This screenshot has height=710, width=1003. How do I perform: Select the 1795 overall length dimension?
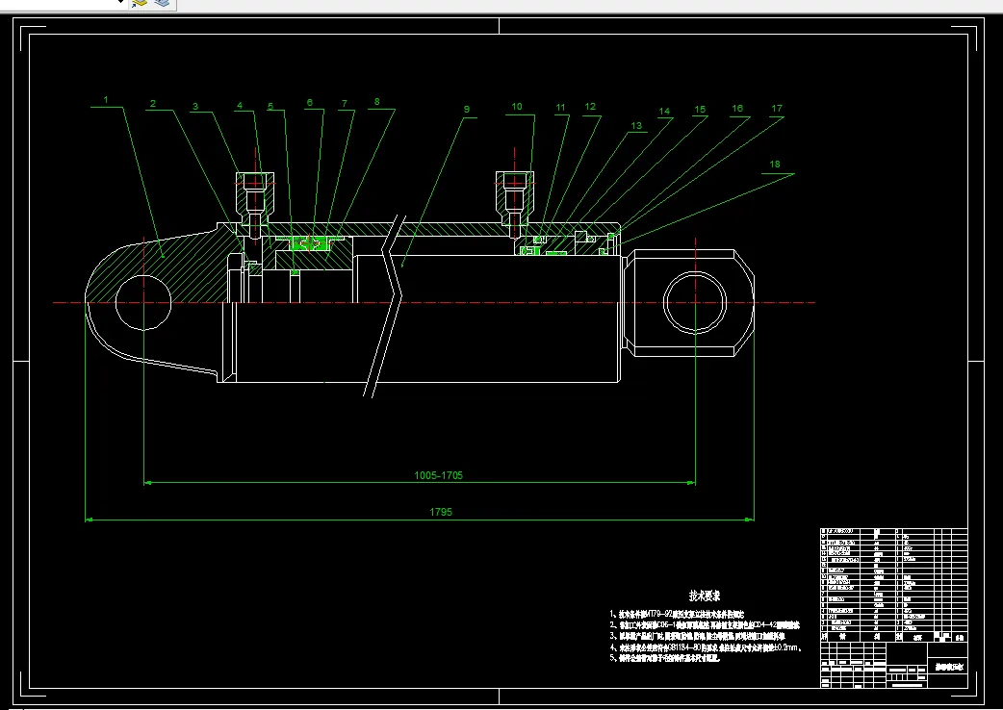pos(441,512)
